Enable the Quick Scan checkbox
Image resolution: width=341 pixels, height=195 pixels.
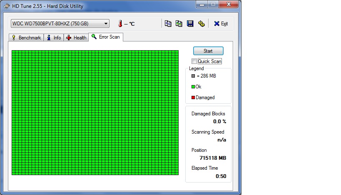point(194,61)
